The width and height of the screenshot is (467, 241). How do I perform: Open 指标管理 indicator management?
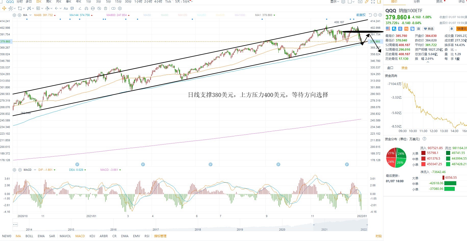tap(160, 236)
